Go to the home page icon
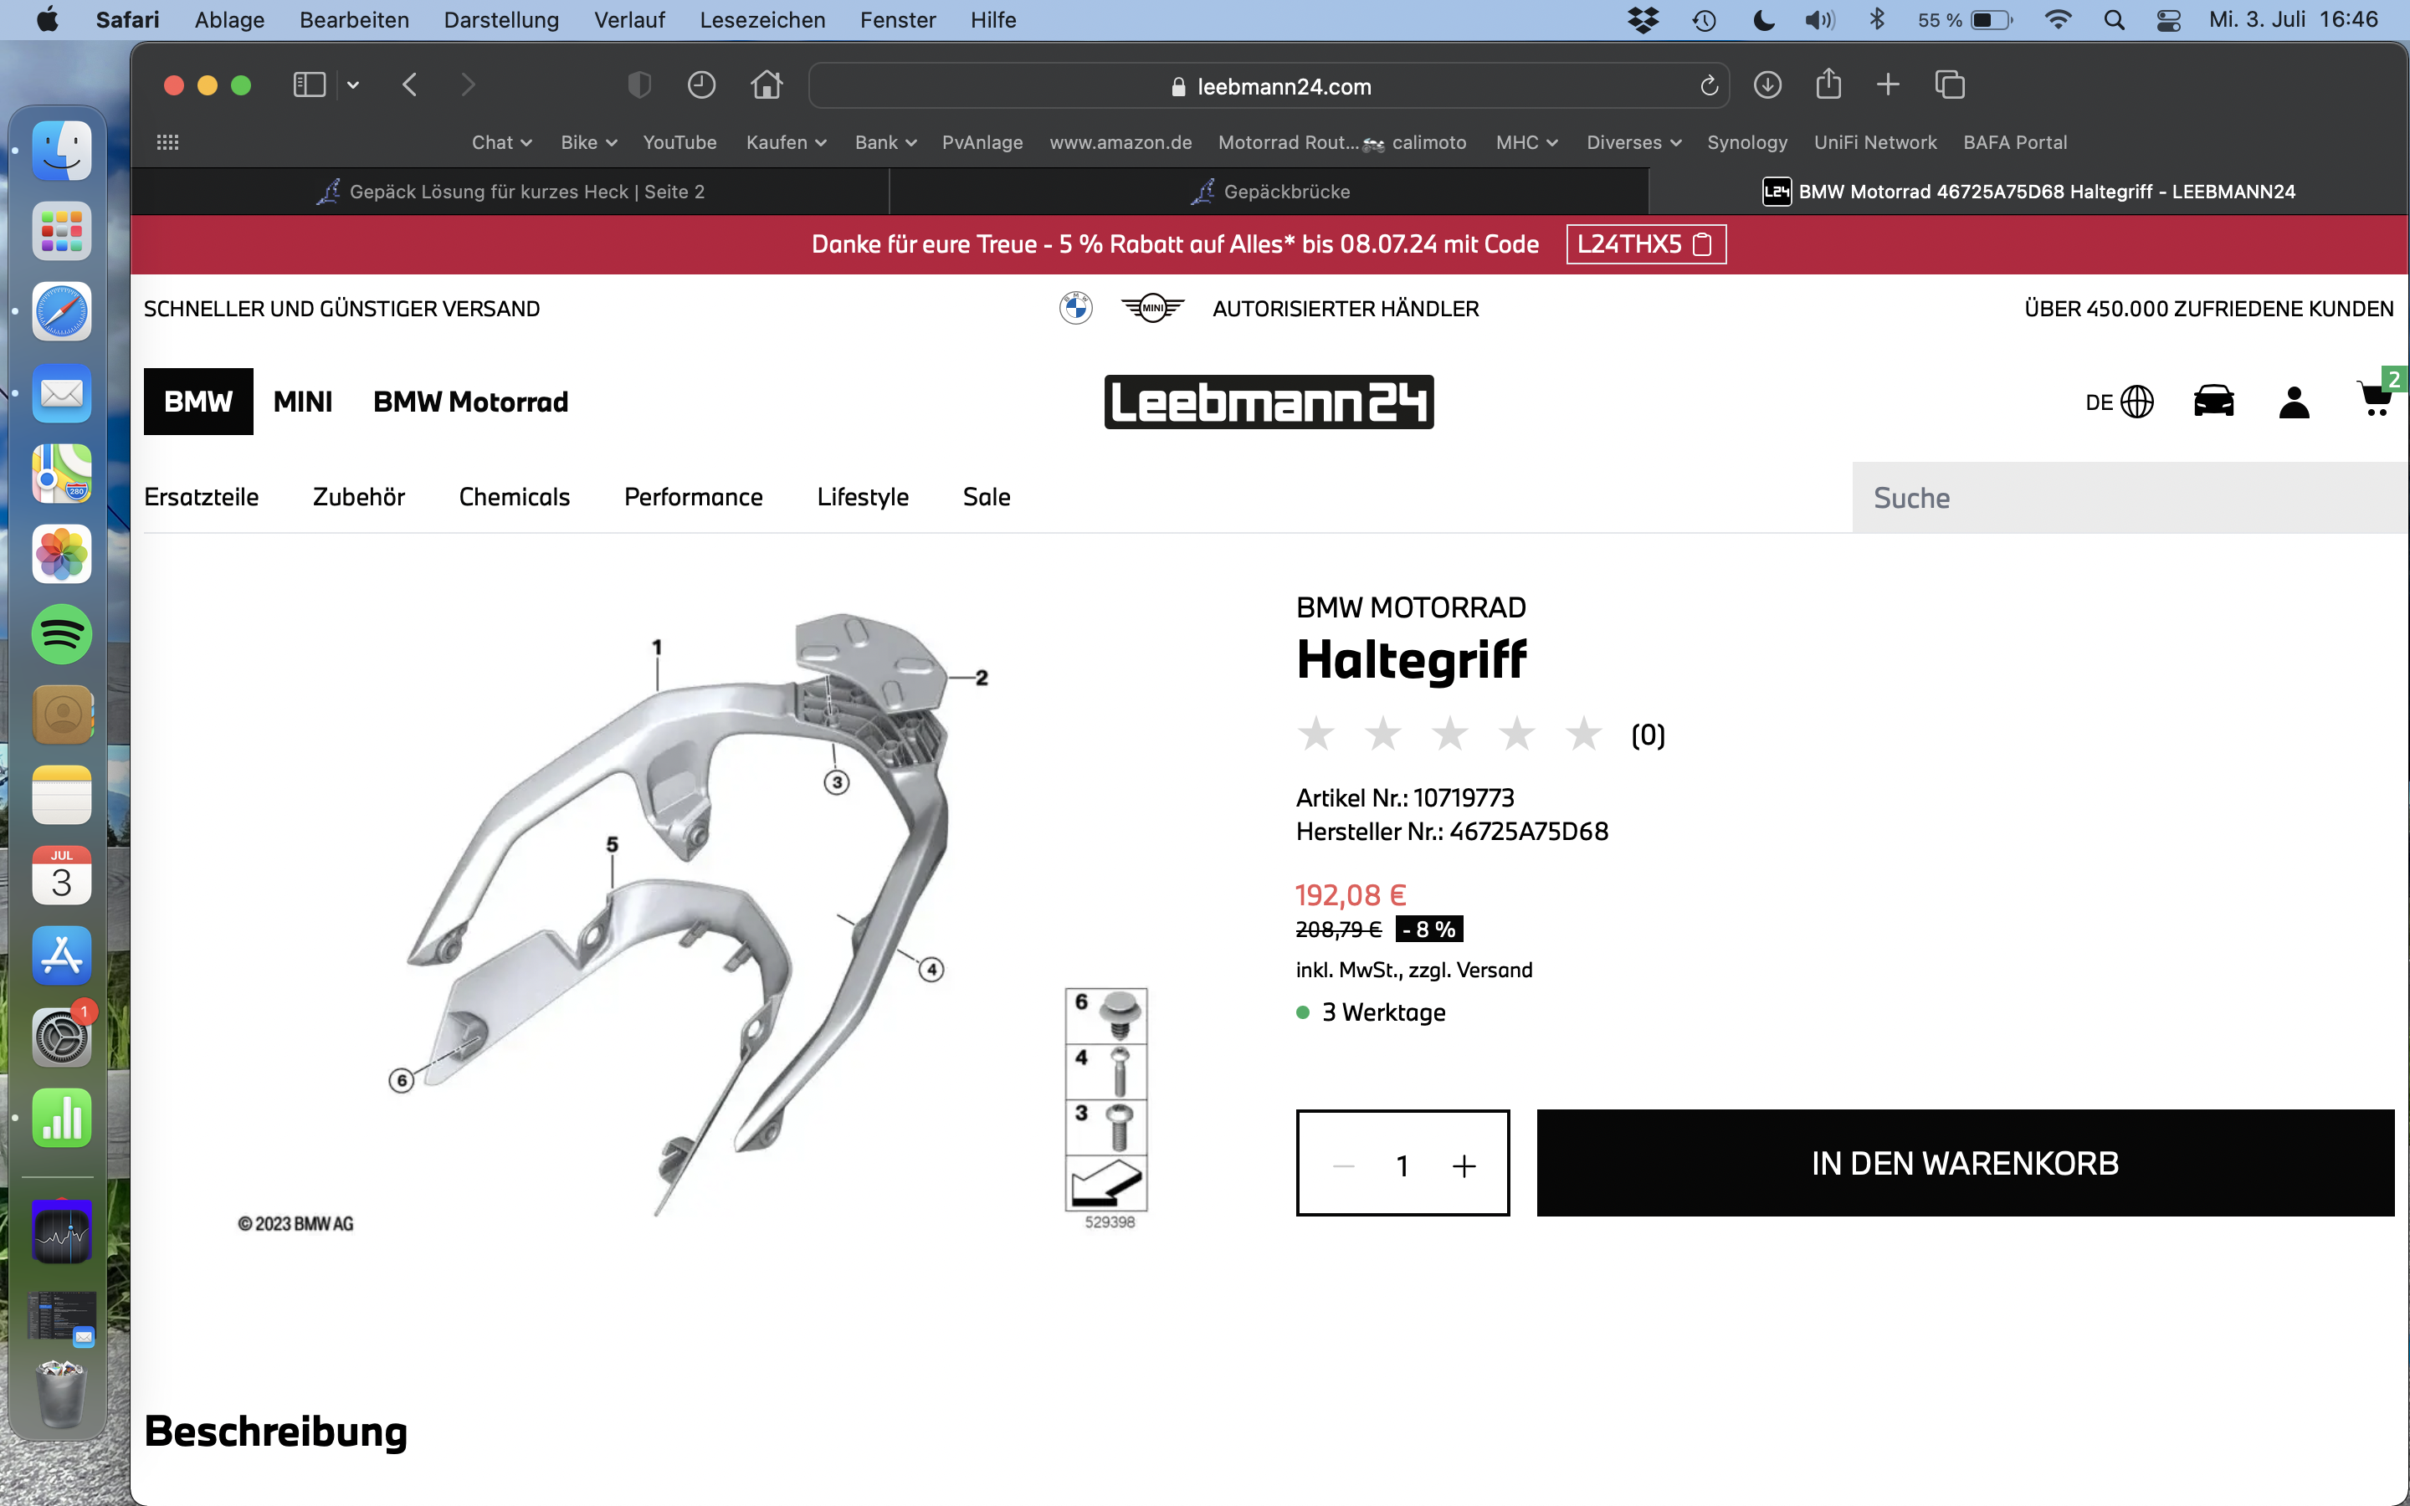Viewport: 2410px width, 1506px height. click(766, 85)
